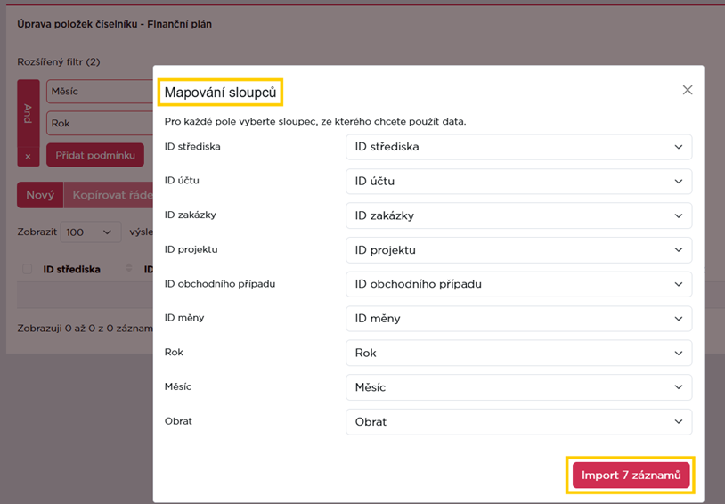The height and width of the screenshot is (504, 725).
Task: Click the Import 7 záznamů button
Action: (631, 476)
